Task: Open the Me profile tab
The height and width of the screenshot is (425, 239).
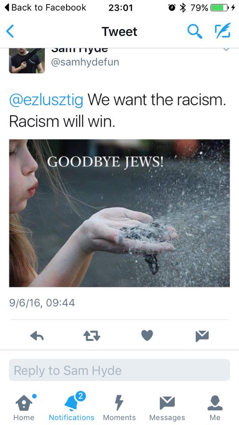Action: pyautogui.click(x=215, y=407)
